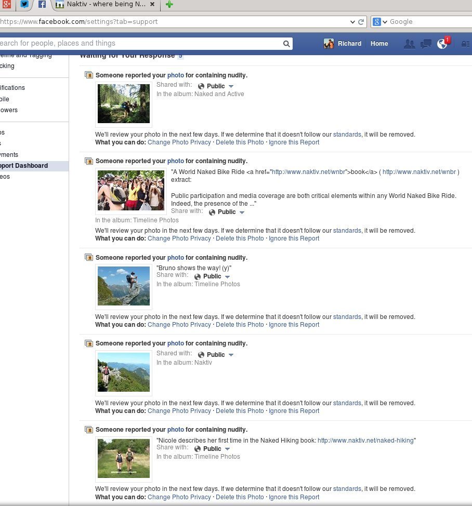Open the second naktiv.net/wnbr link in parentheses
This screenshot has width=472, height=506.
[x=419, y=172]
